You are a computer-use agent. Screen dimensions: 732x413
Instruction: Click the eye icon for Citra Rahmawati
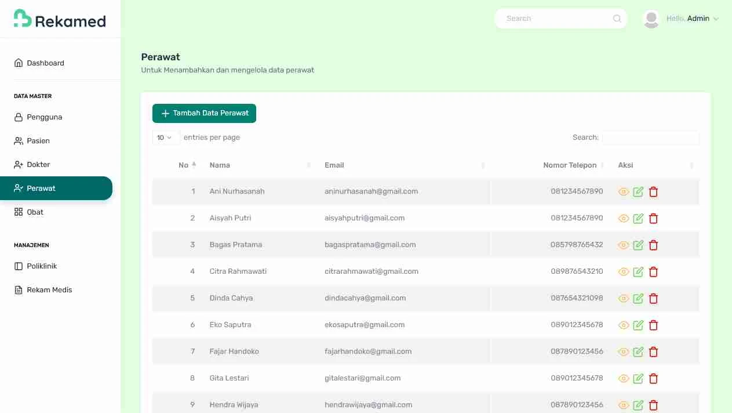[x=624, y=272]
